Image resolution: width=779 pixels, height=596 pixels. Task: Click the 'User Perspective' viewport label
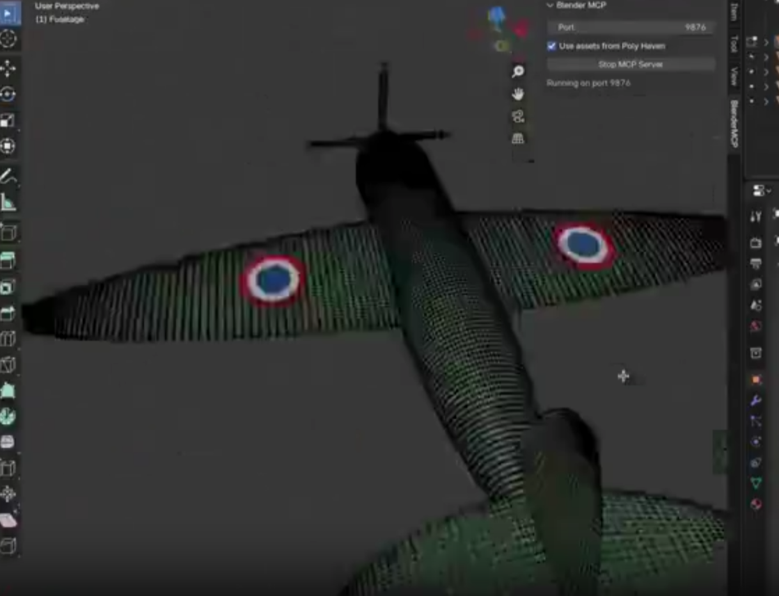(67, 6)
